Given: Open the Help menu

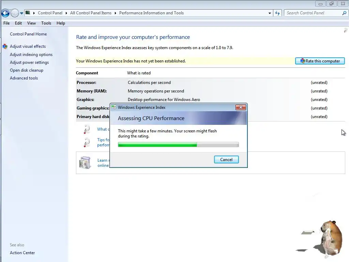Looking at the screenshot, I should point(61,23).
